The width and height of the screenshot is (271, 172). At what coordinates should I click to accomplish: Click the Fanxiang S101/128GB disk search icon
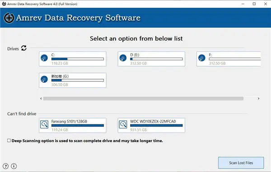pos(44,124)
